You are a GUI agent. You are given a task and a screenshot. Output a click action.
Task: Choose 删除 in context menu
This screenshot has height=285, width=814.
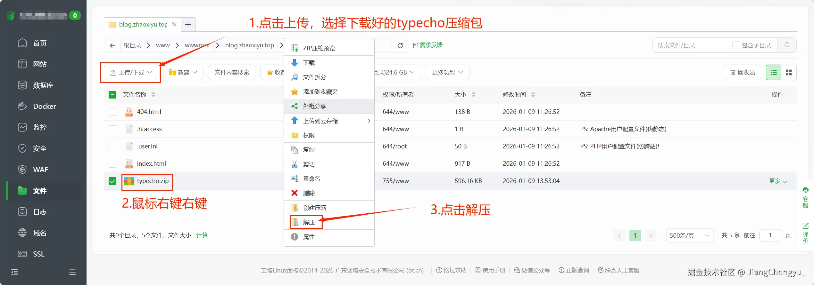(x=329, y=193)
